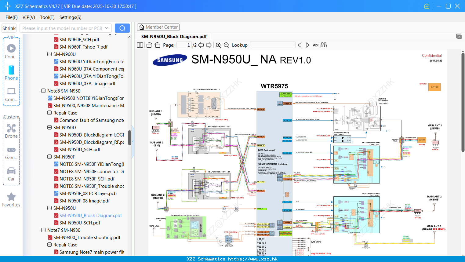This screenshot has height=262, width=465.
Task: Go to the next page arrow
Action: (209, 45)
